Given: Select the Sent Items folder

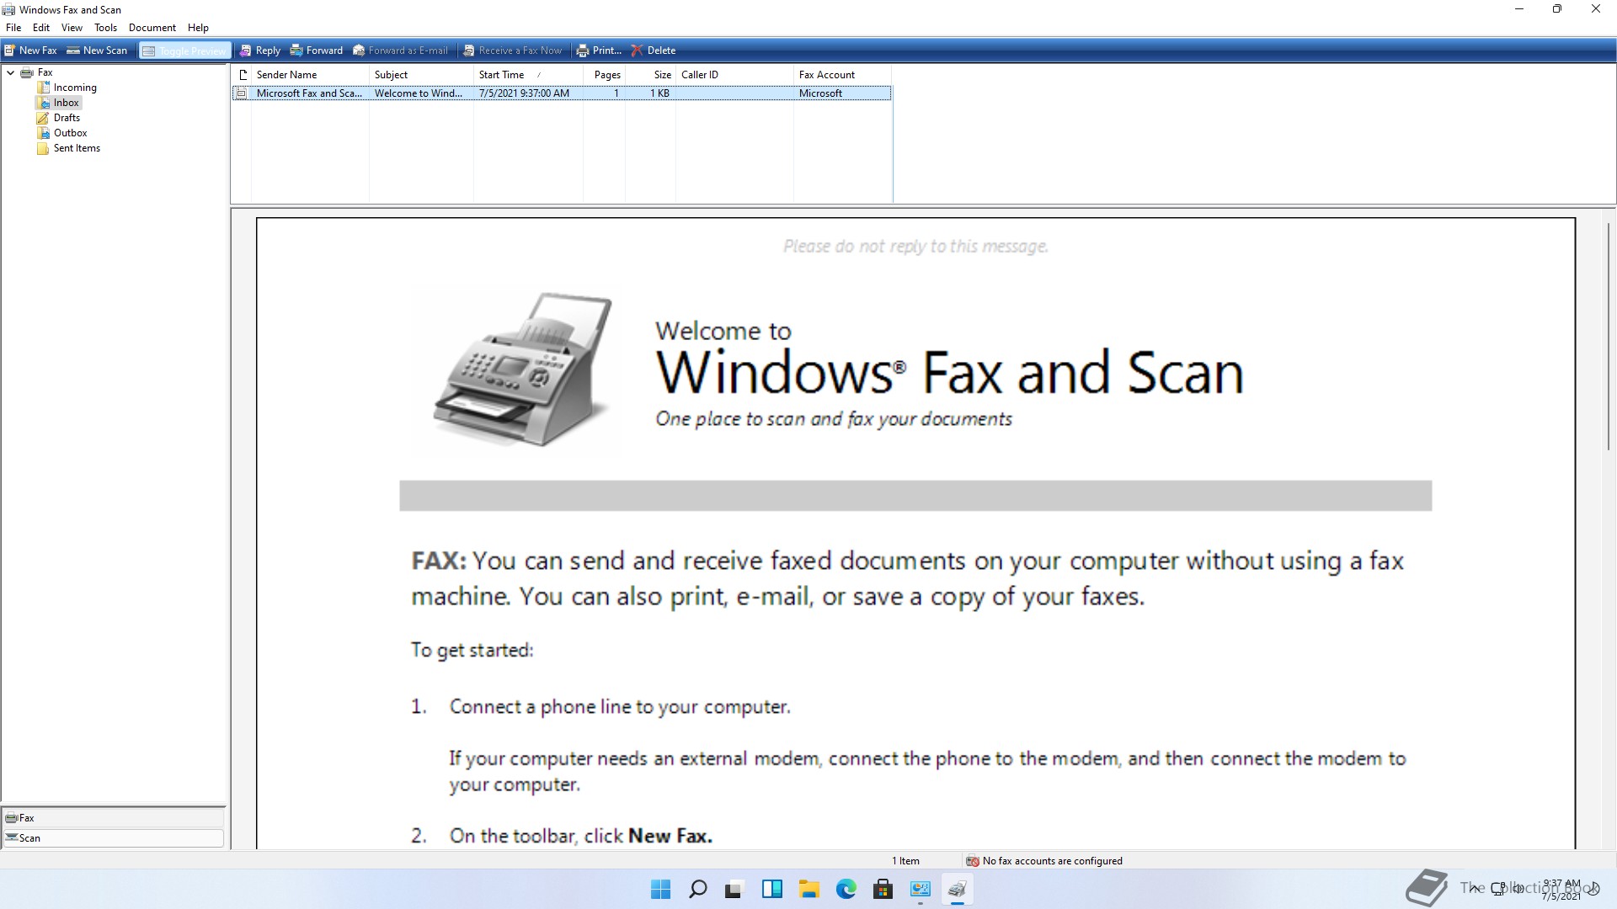Looking at the screenshot, I should point(77,148).
